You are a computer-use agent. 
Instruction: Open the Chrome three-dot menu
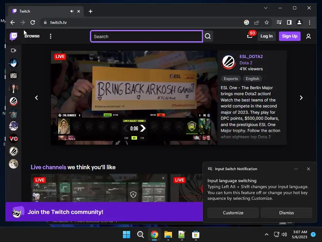point(309,22)
